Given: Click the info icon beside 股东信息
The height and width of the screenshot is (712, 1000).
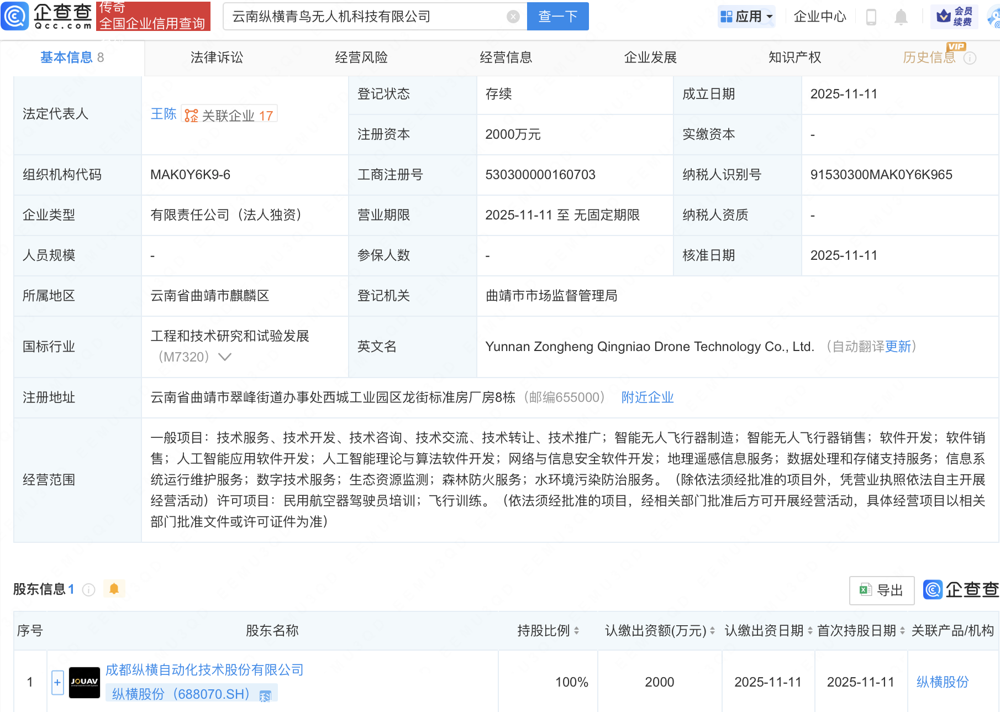Looking at the screenshot, I should (x=88, y=590).
